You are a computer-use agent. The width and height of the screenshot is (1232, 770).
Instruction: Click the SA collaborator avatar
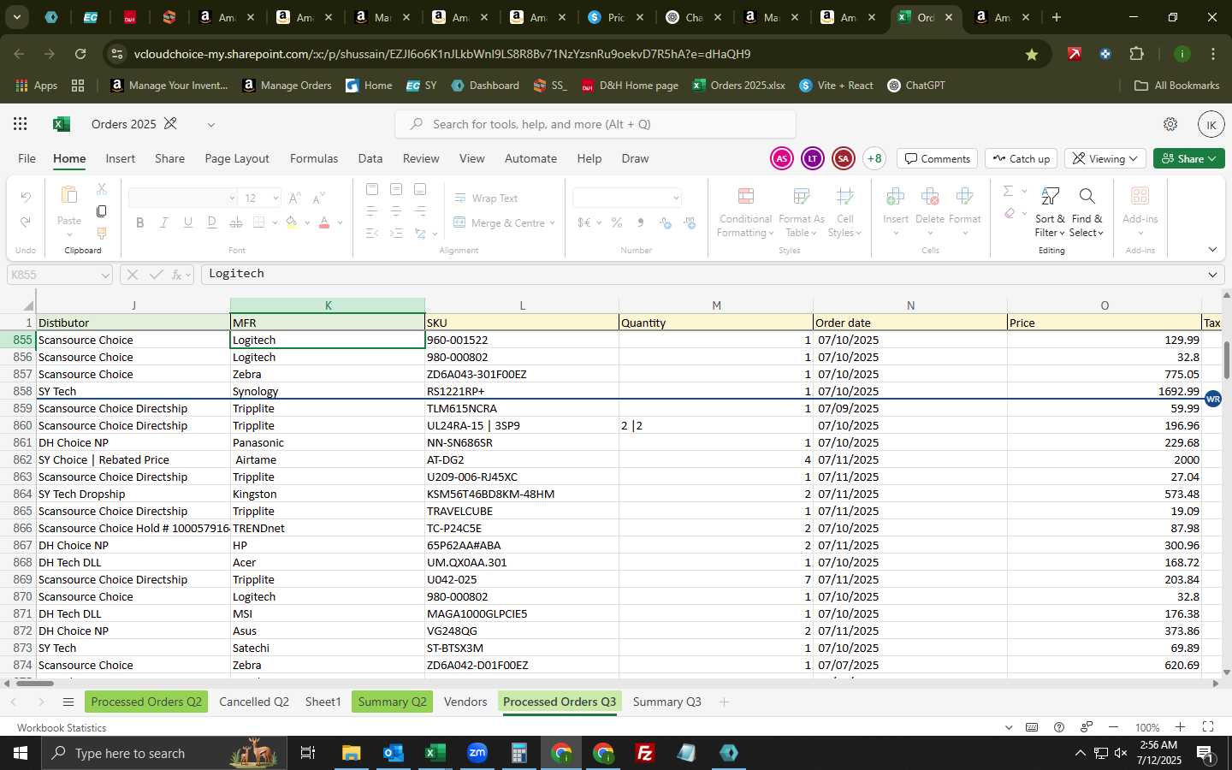coord(843,158)
